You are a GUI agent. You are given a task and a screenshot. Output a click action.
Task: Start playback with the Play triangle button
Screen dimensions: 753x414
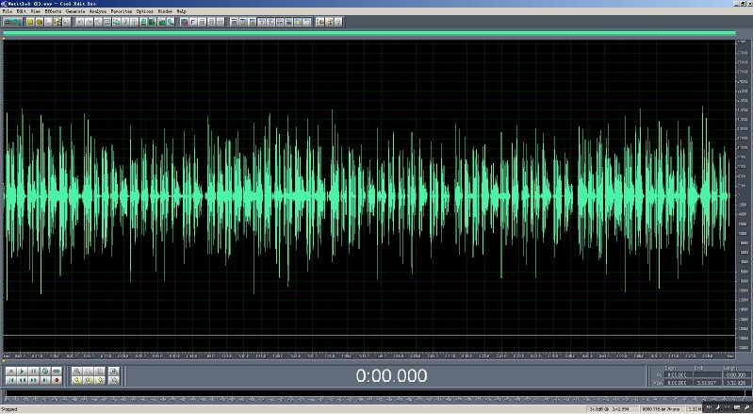(x=22, y=372)
